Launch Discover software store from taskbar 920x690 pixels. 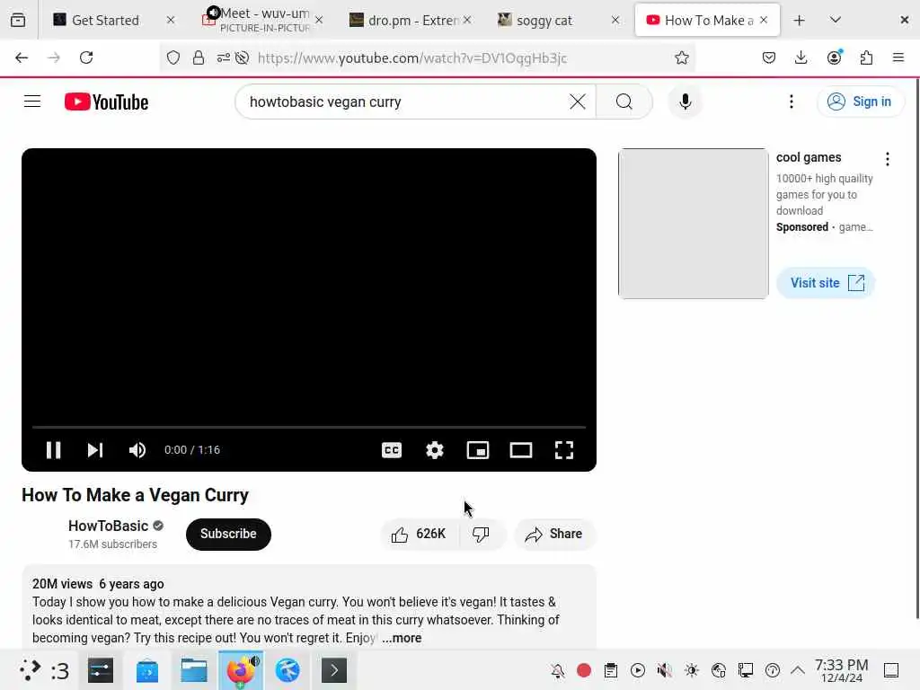click(147, 670)
